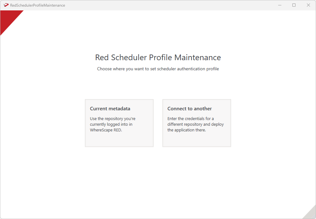This screenshot has width=316, height=219.
Task: Click the "Current metadata" card heading
Action: 110,109
